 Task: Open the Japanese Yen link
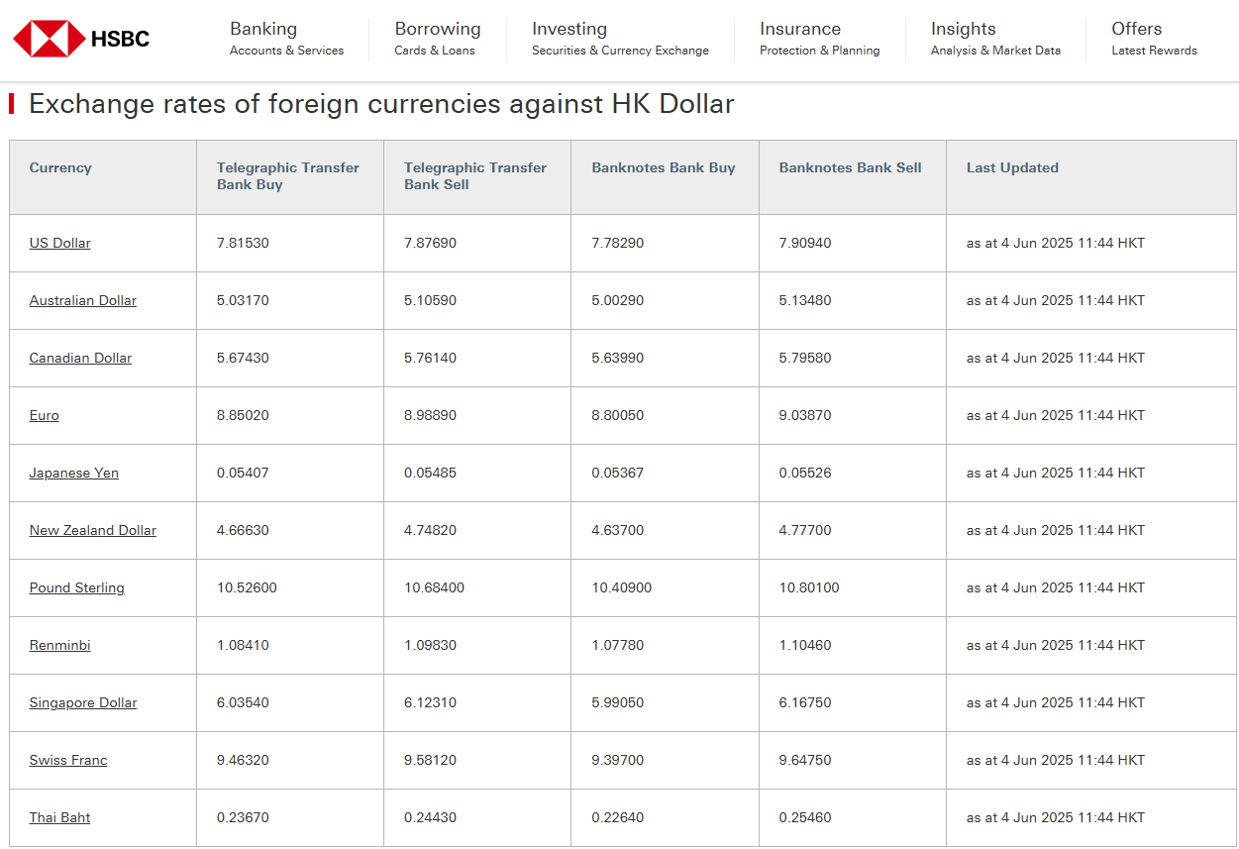click(x=73, y=473)
